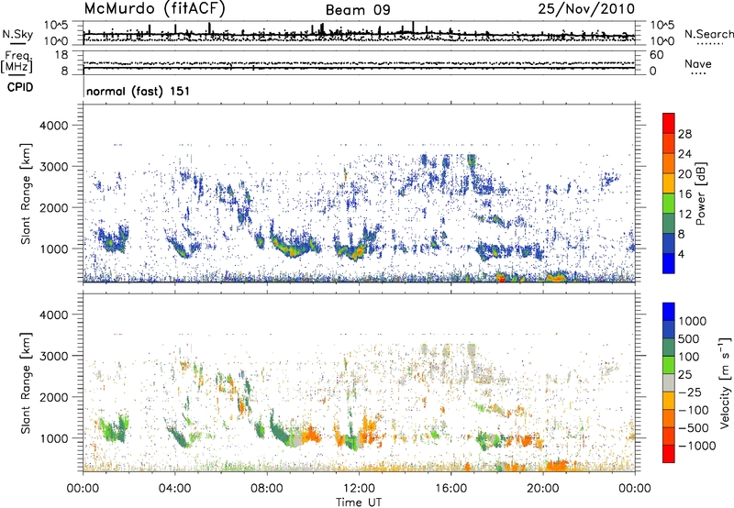Viewport: 734px width, 508px height.
Task: Click the Freq. [MHz] axis label
Action: click(17, 62)
